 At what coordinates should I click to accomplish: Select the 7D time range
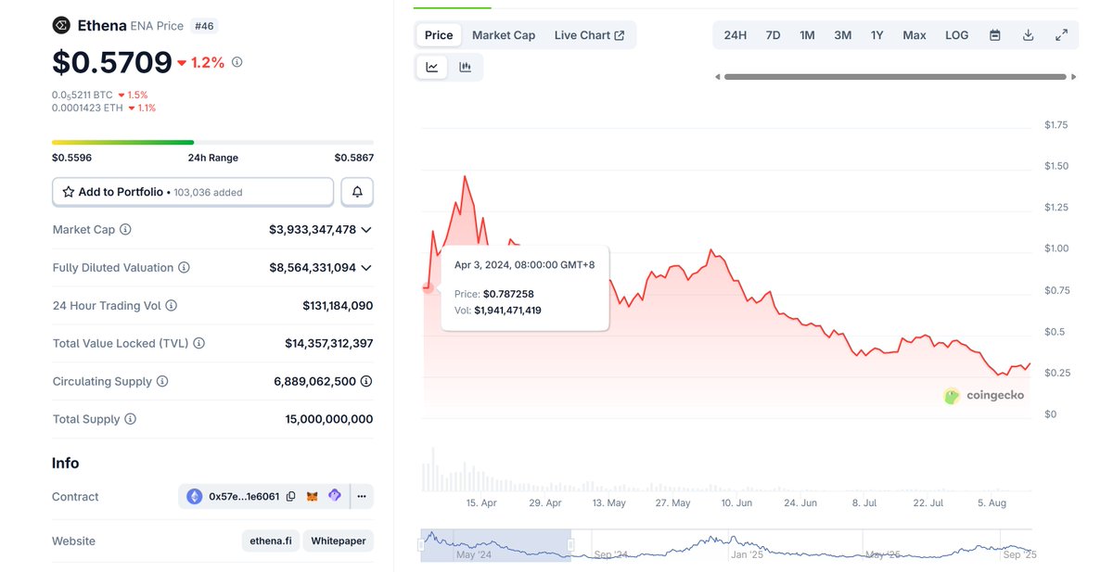[773, 35]
